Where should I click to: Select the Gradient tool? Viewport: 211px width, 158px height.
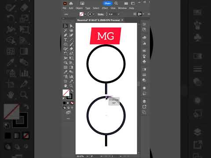[71, 67]
